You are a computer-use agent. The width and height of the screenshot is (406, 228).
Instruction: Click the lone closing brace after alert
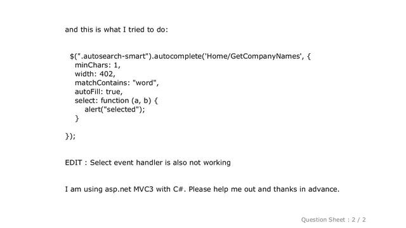pyautogui.click(x=77, y=118)
